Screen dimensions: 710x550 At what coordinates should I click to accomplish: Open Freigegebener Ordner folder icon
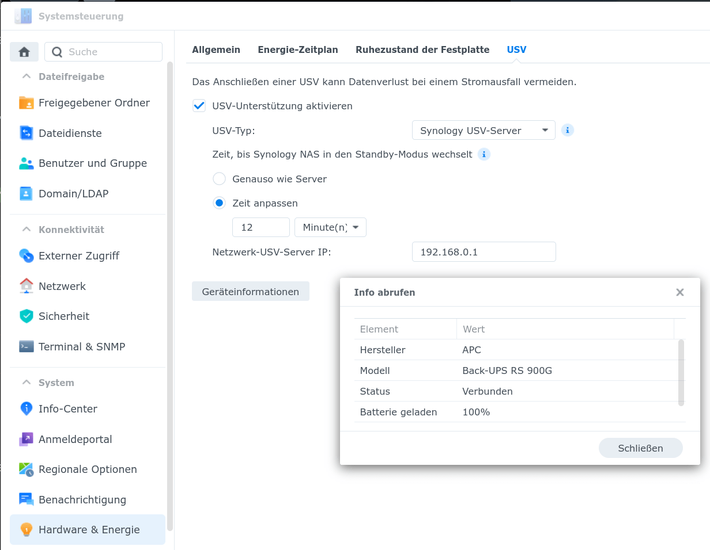[x=27, y=103]
